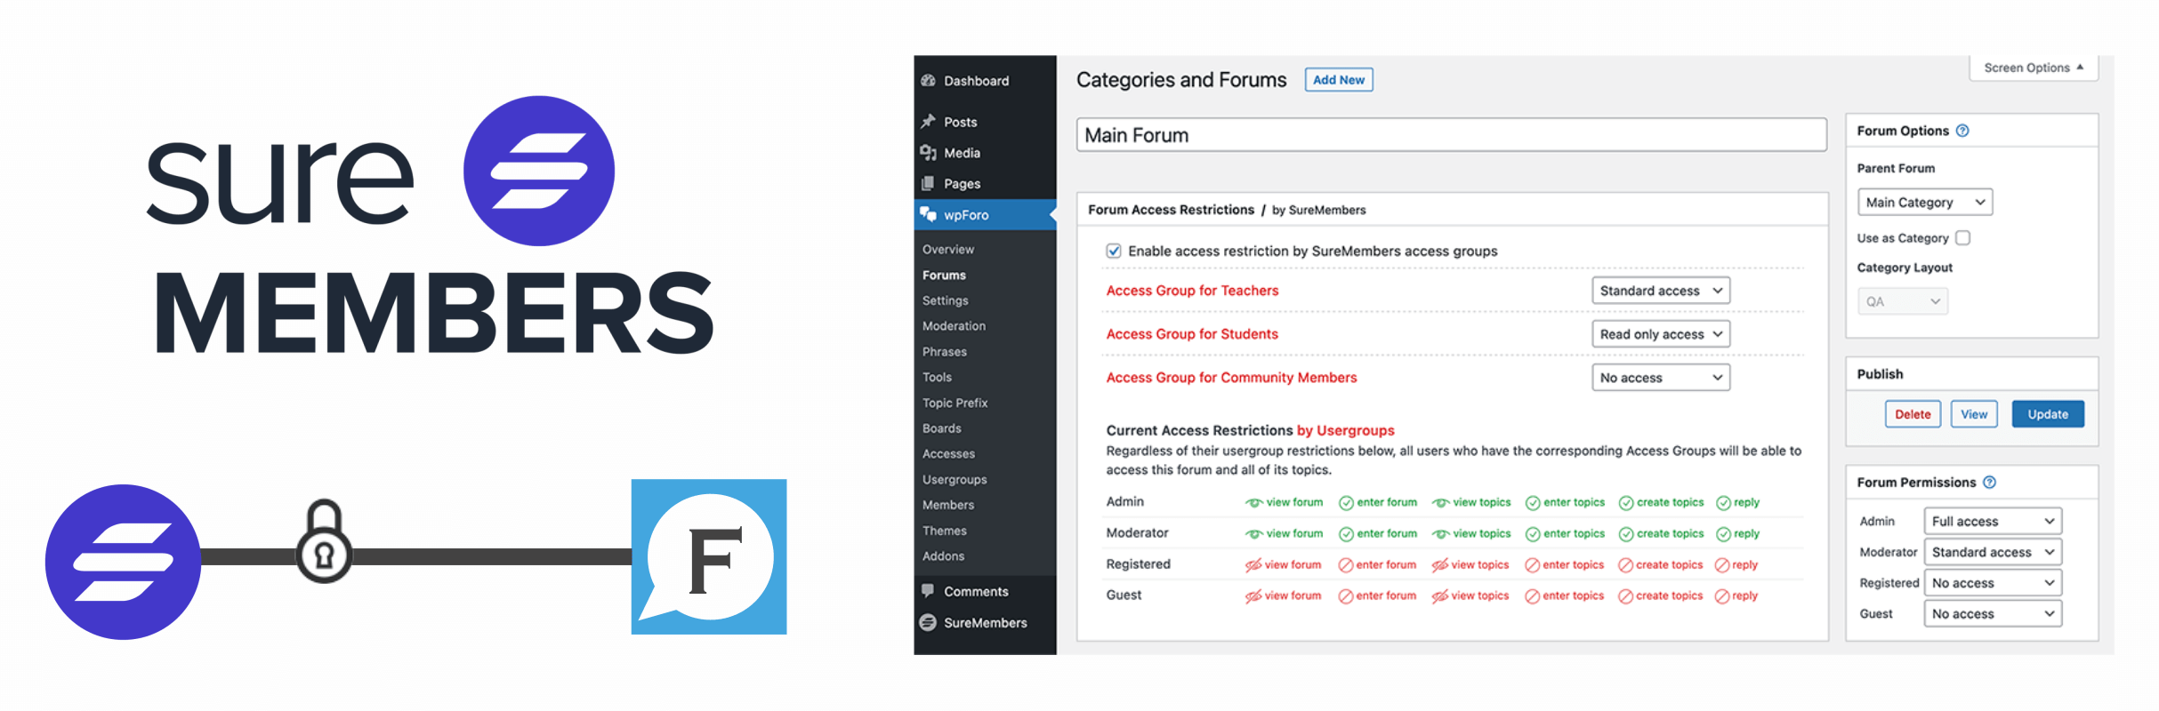Open the wpForo Settings submenu item

click(946, 300)
